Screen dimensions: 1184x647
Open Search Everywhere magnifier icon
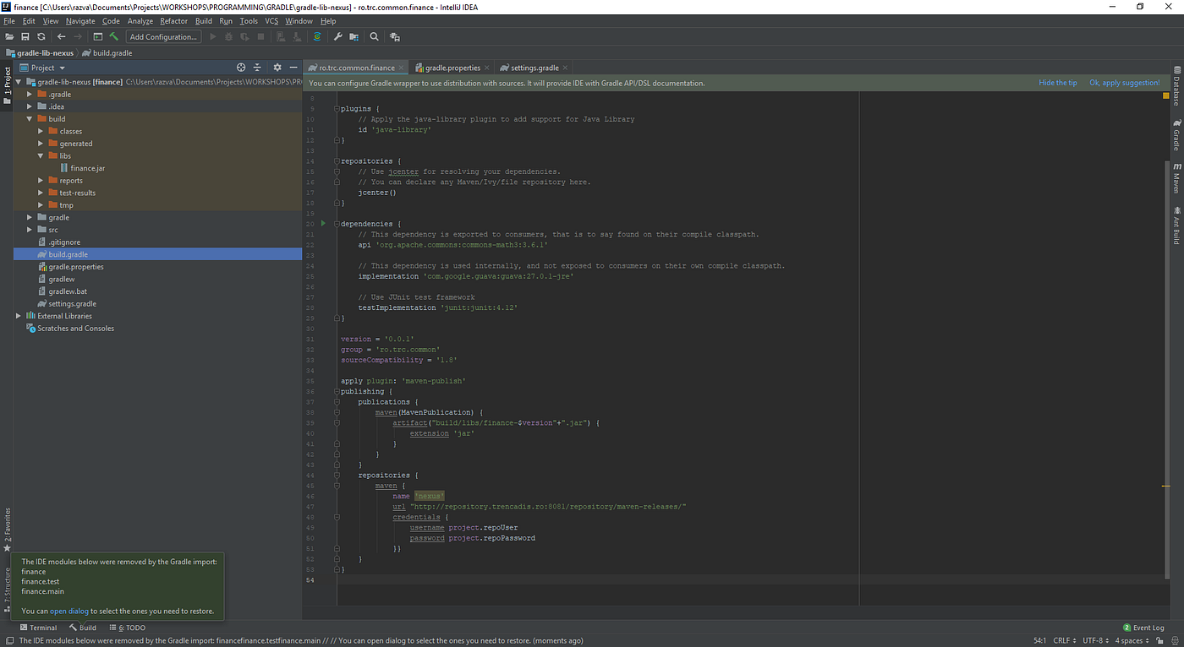click(x=374, y=37)
